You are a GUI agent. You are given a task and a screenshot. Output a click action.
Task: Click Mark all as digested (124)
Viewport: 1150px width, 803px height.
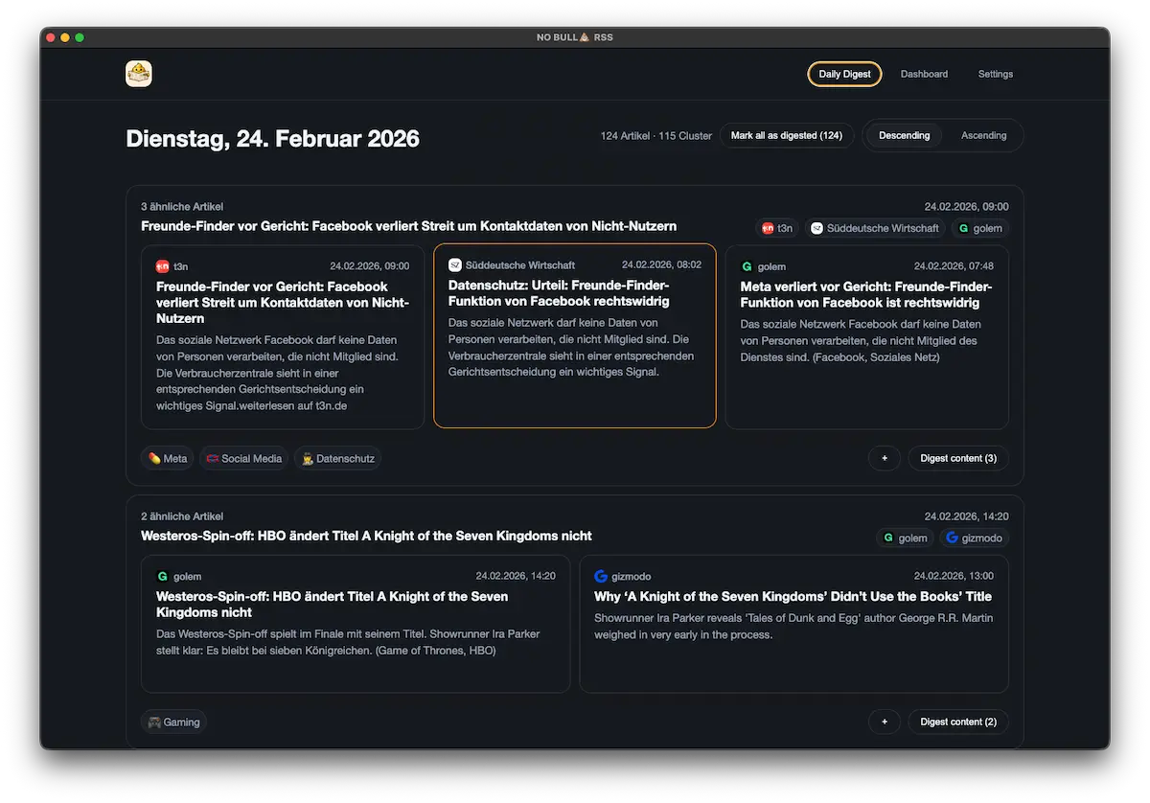[x=786, y=135]
